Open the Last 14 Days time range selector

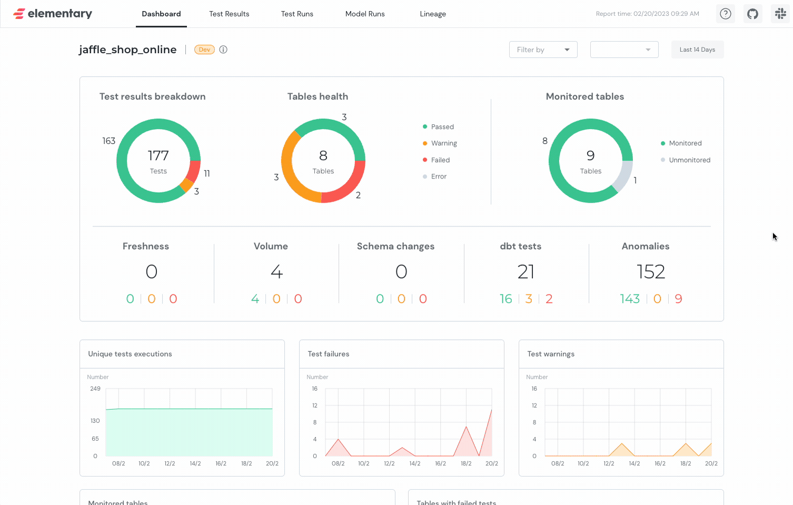(x=697, y=49)
